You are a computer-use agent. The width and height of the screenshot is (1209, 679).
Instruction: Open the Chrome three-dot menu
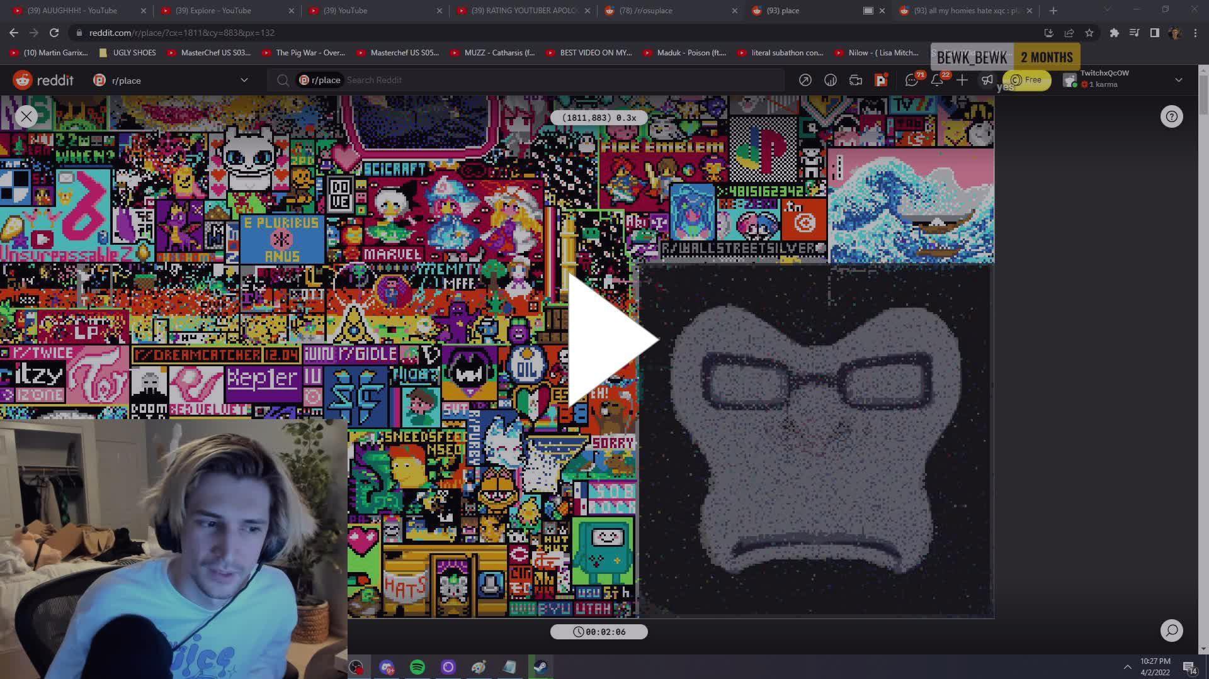[1195, 33]
